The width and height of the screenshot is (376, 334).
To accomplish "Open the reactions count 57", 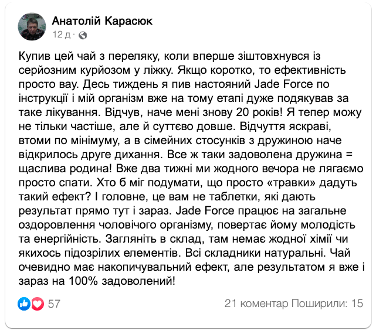I will coord(55,304).
